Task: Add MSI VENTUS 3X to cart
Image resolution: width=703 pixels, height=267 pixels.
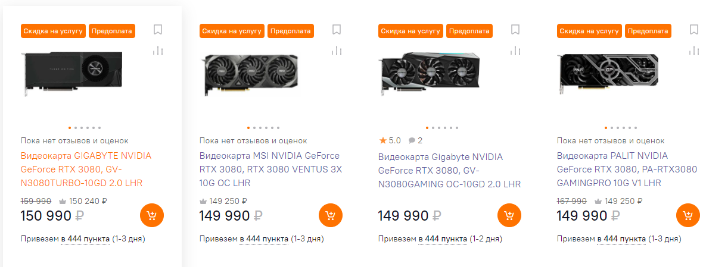Action: 331,215
